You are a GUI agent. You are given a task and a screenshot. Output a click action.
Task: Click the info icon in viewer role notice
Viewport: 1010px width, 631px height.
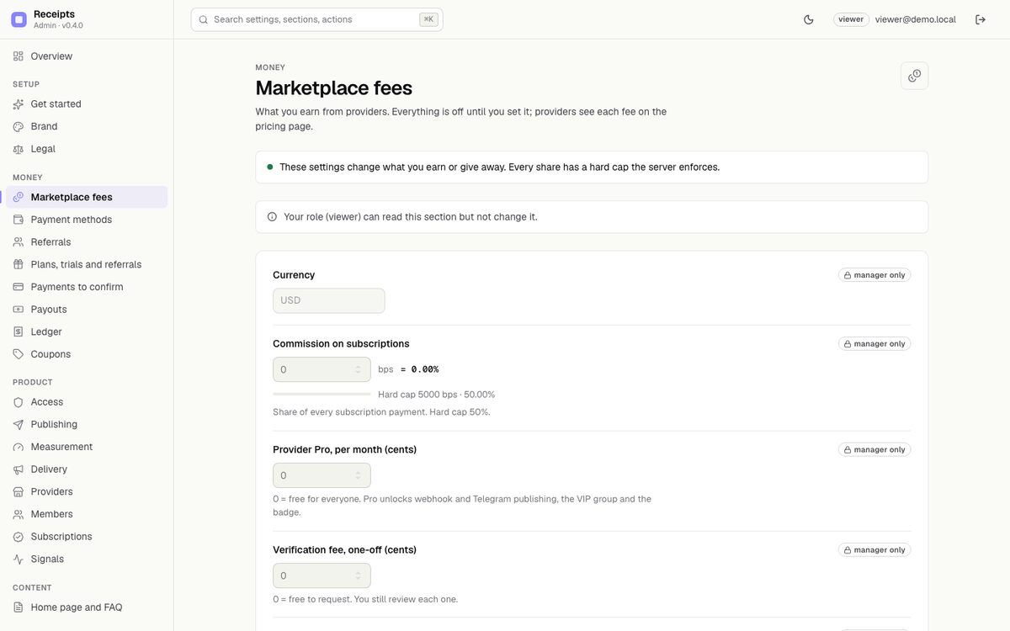[x=272, y=216]
